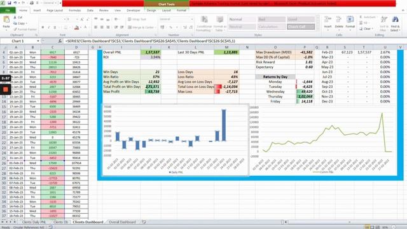407x229 pixels.
Task: Apply the Neutral cell style
Action: coord(242,27)
